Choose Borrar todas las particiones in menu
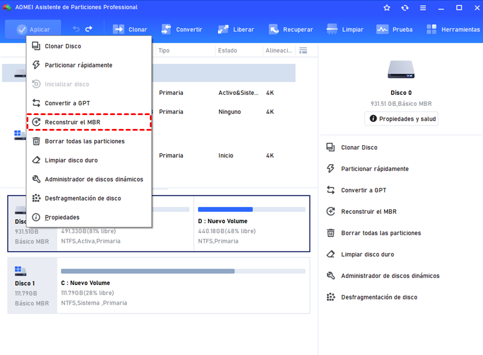 [x=84, y=141]
